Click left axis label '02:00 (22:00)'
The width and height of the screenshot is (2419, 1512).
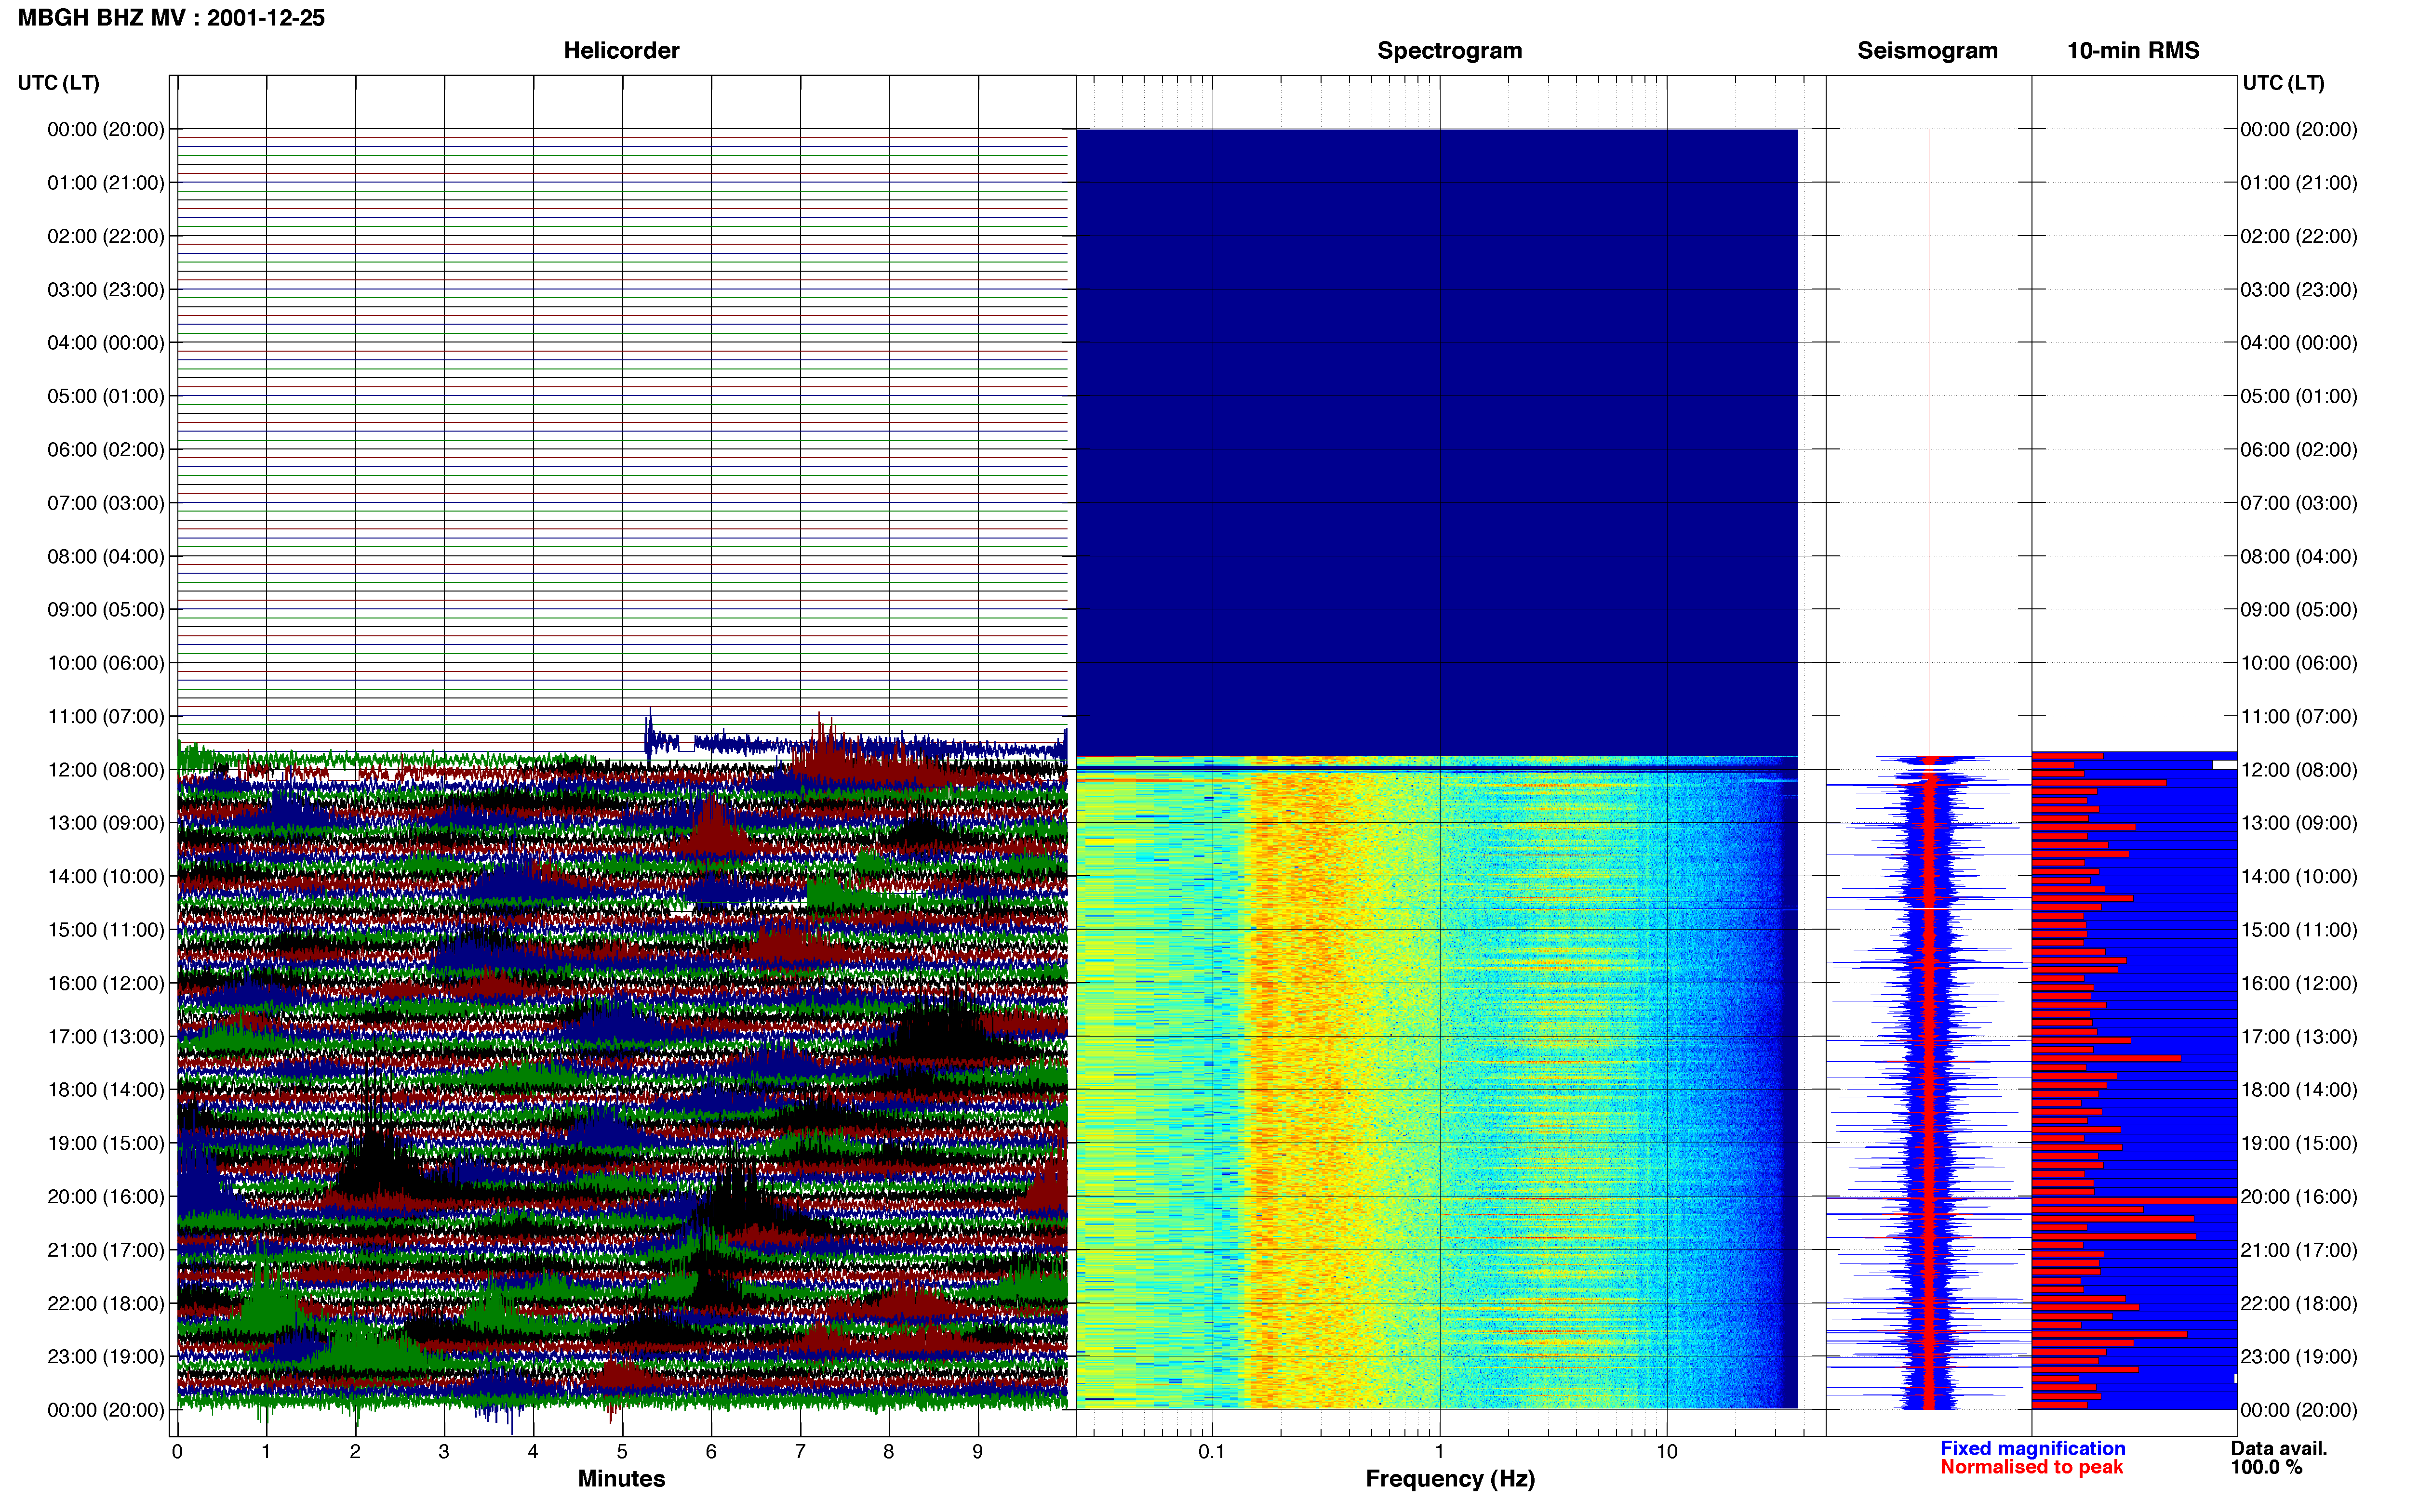106,236
